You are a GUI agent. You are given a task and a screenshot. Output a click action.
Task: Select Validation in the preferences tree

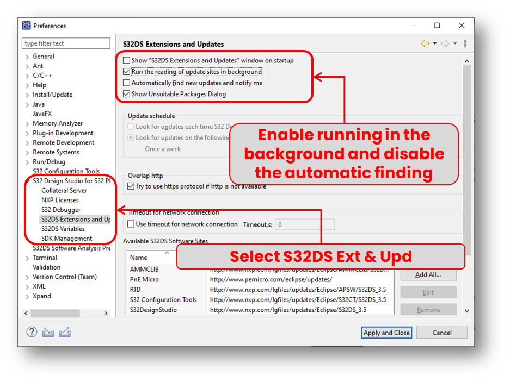tap(46, 267)
